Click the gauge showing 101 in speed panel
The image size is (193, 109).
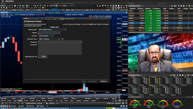point(135,103)
